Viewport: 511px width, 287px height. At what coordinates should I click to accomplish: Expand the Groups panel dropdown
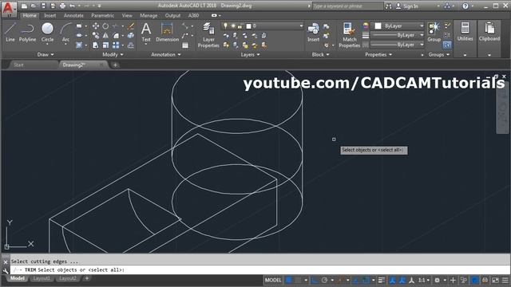point(438,55)
